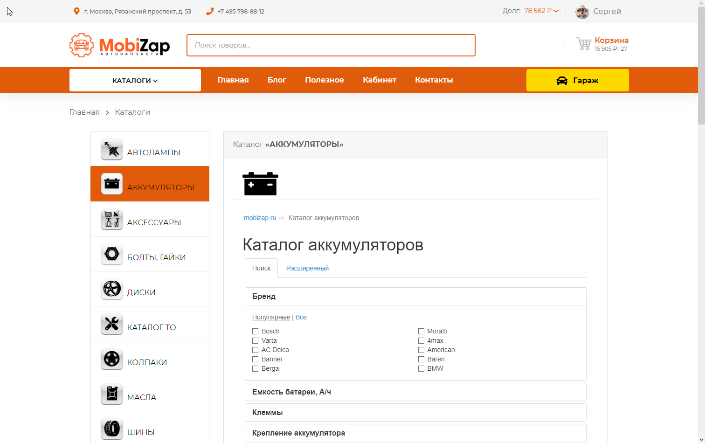Select the Шины tire icon
The width and height of the screenshot is (705, 443).
click(112, 429)
